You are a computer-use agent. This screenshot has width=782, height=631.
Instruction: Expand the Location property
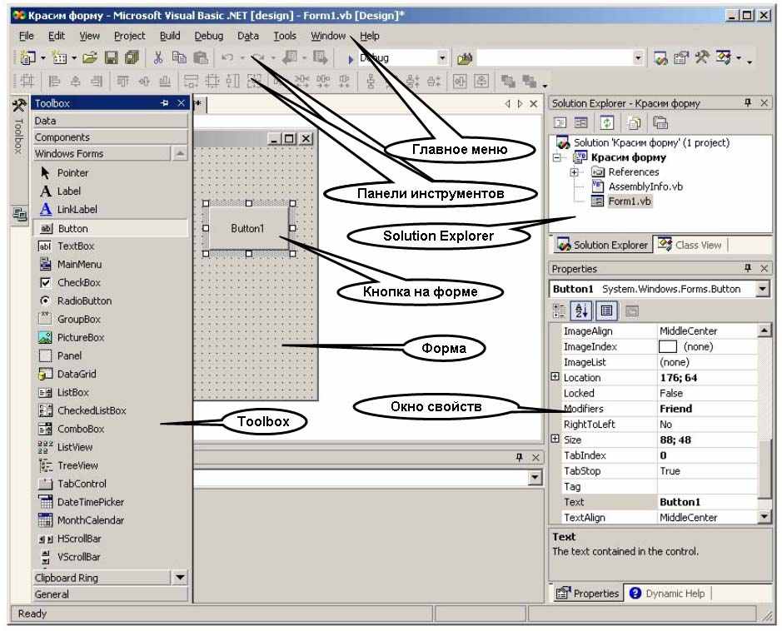tap(555, 377)
